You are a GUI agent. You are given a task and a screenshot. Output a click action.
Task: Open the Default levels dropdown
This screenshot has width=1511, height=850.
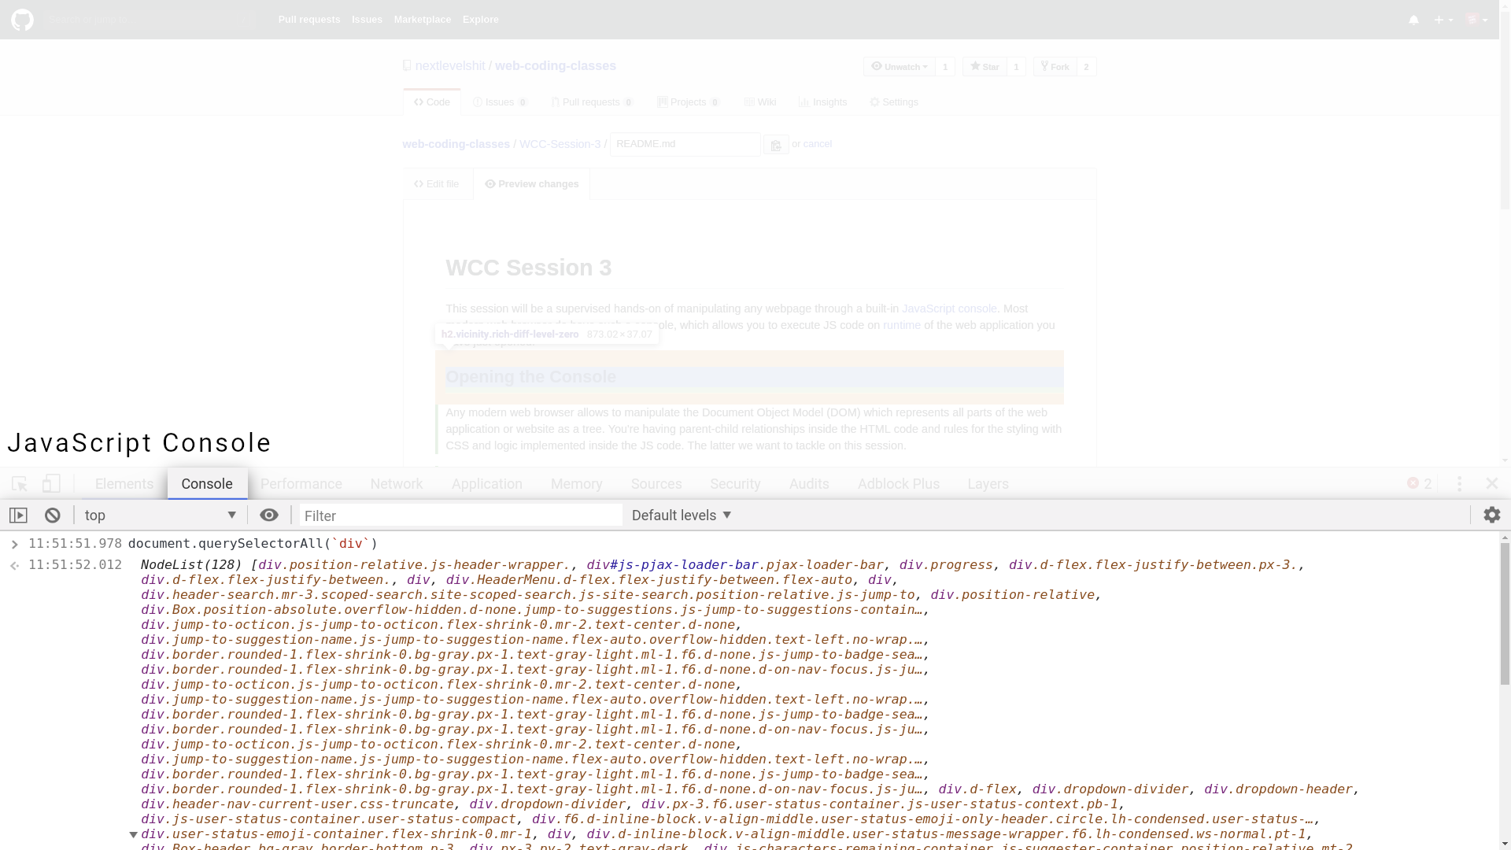(x=682, y=516)
